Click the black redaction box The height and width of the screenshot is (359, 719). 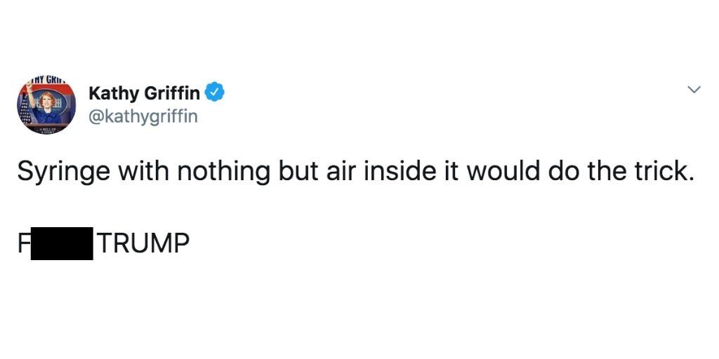(61, 243)
